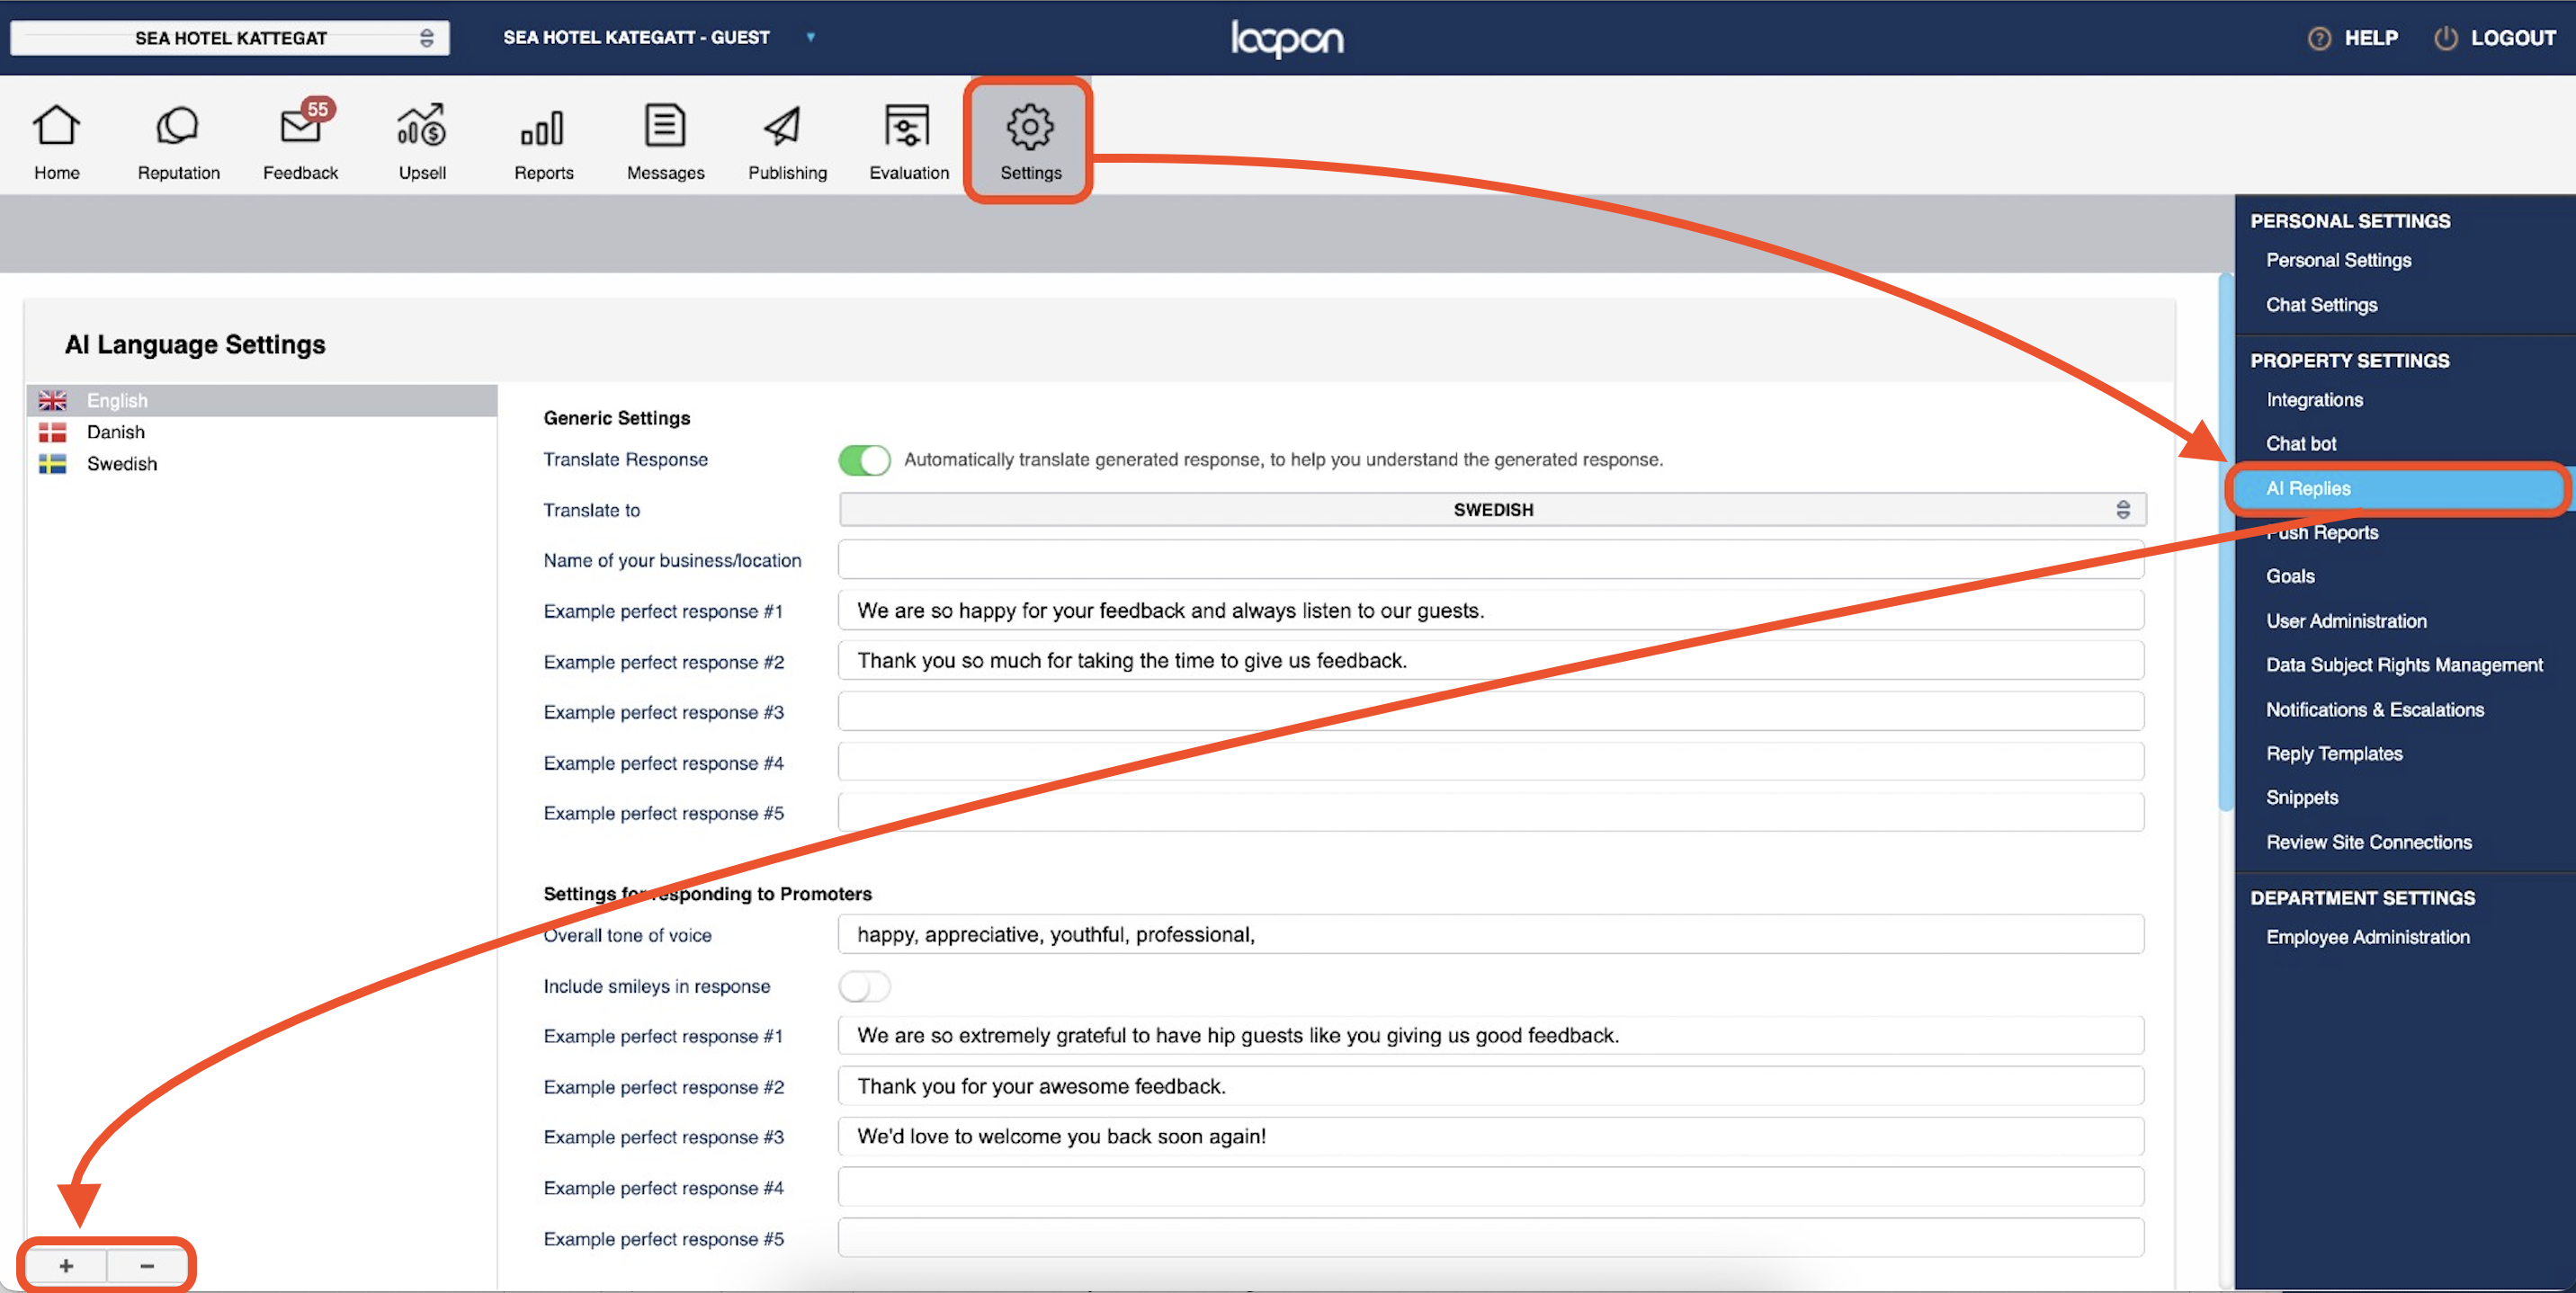Screen dimensions: 2576x1293
Task: Open the Upsell chart icon
Action: [422, 126]
